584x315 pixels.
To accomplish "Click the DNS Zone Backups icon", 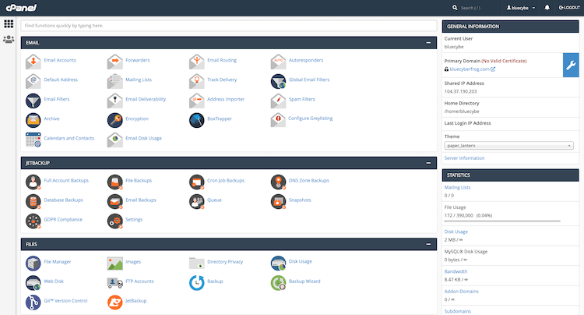I will tap(278, 182).
